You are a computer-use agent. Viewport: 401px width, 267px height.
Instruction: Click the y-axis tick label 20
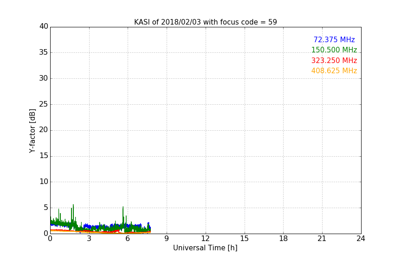(x=44, y=130)
